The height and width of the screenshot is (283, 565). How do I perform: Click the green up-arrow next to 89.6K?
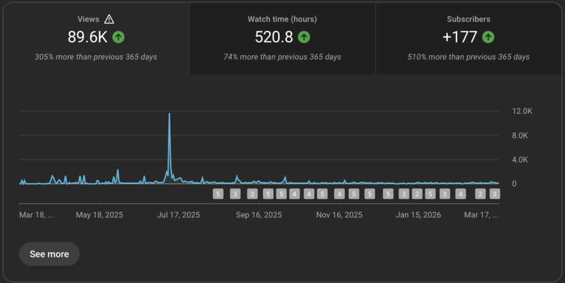118,37
